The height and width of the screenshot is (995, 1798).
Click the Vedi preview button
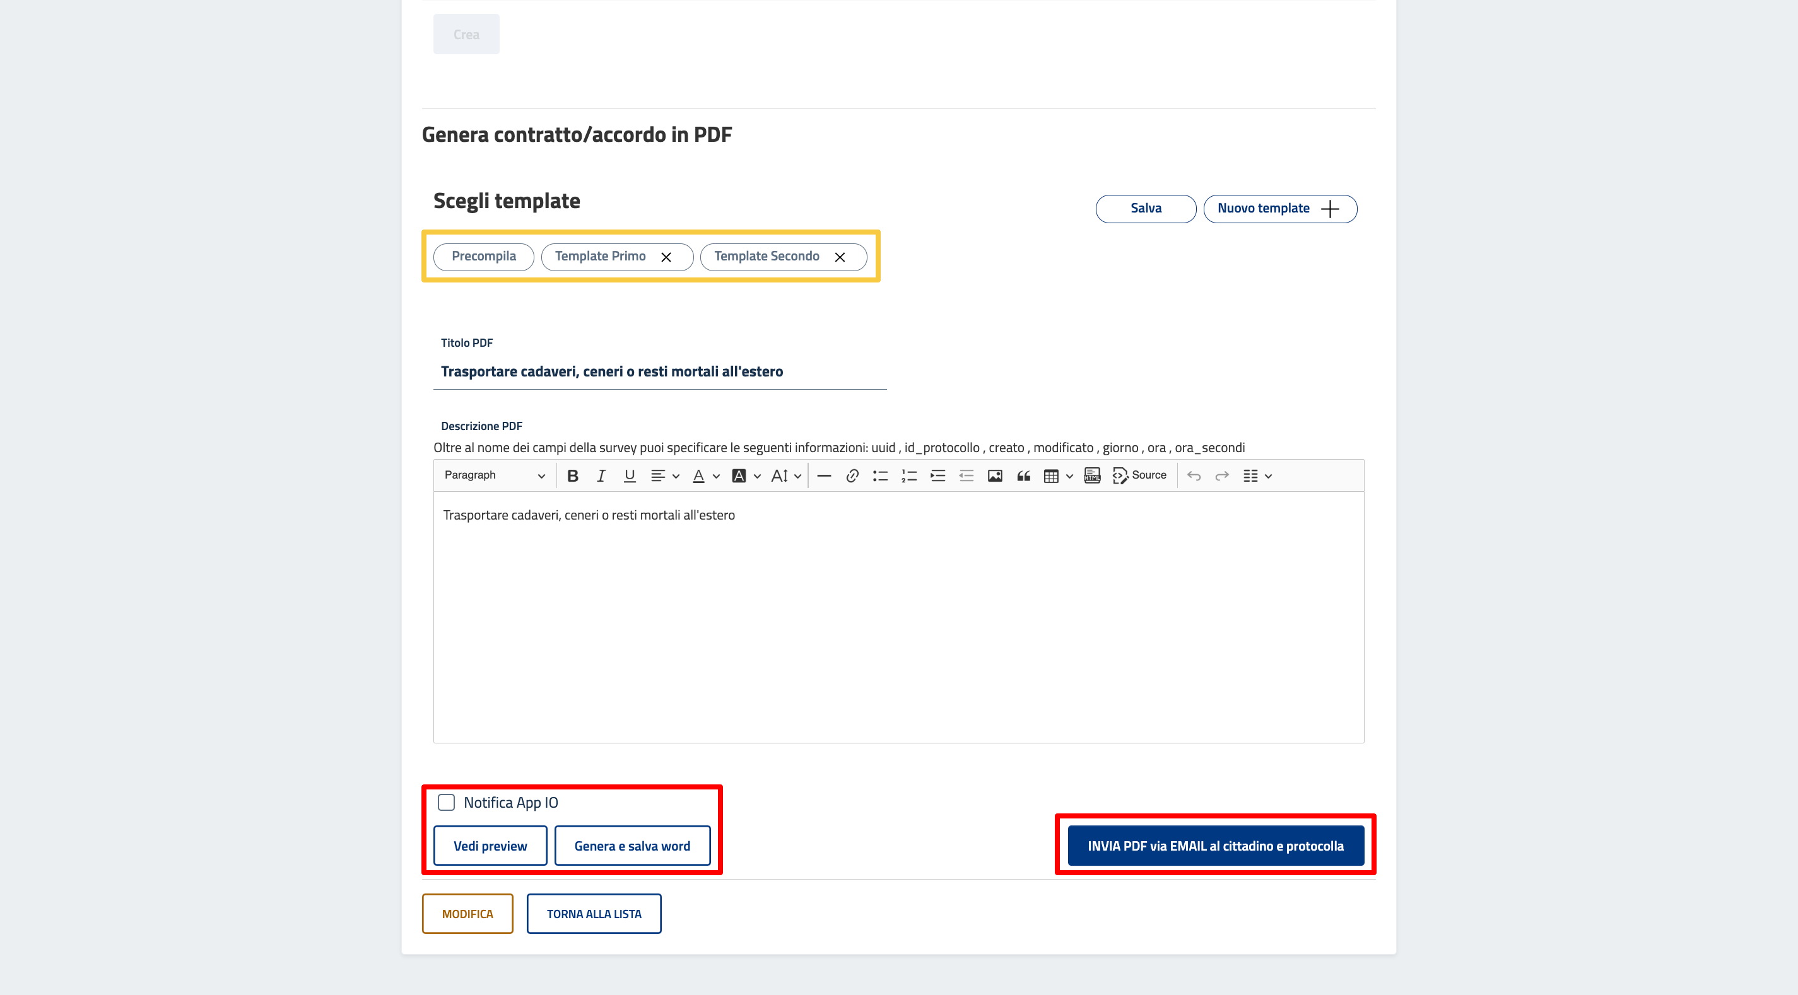(490, 846)
